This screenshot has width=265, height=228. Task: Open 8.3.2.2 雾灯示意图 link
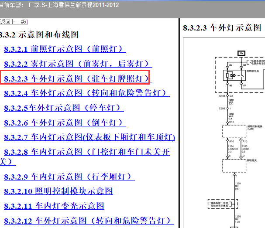pos(78,64)
